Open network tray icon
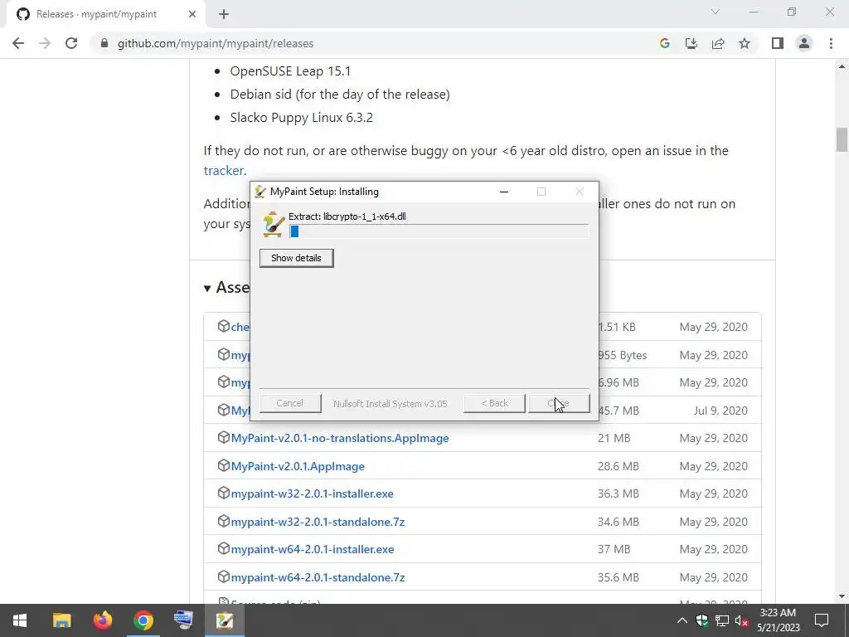Screen dimensions: 849x637 (x=722, y=620)
